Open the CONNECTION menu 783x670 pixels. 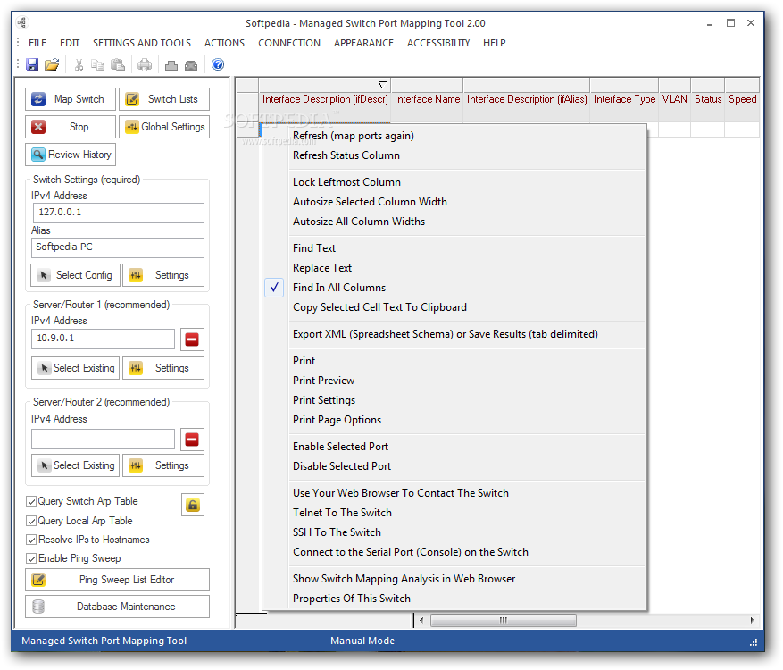[289, 43]
